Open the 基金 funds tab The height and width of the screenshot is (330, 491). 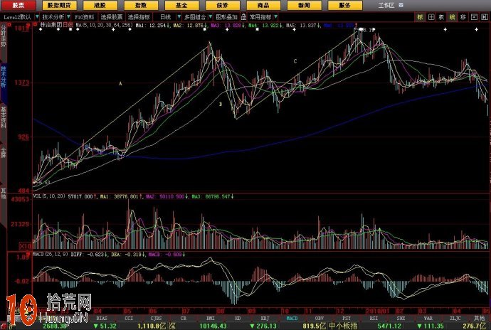click(181, 5)
